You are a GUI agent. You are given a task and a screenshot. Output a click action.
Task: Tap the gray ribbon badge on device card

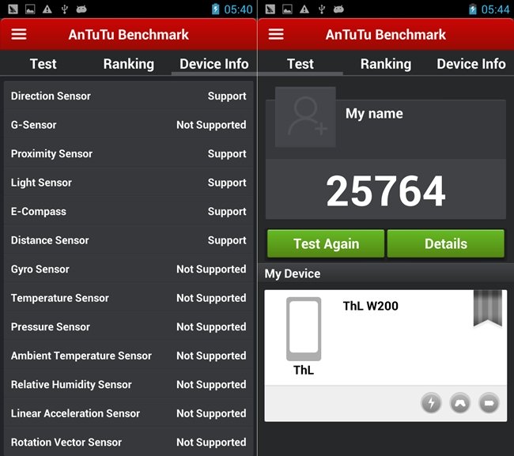[x=487, y=308]
